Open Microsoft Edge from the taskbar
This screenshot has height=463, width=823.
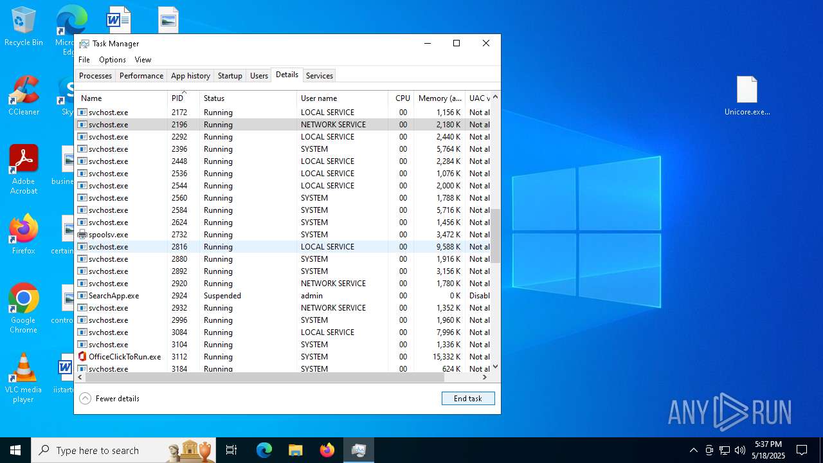tap(264, 450)
